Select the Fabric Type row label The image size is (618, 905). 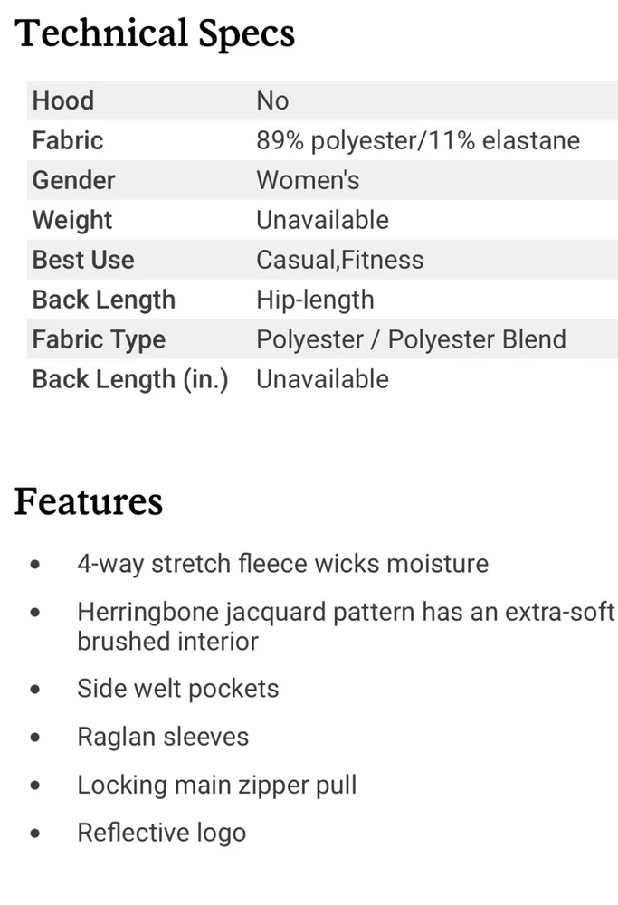click(99, 339)
